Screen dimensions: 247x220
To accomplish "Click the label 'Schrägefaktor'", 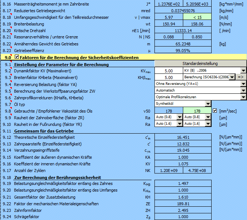I will (x=27, y=217).
